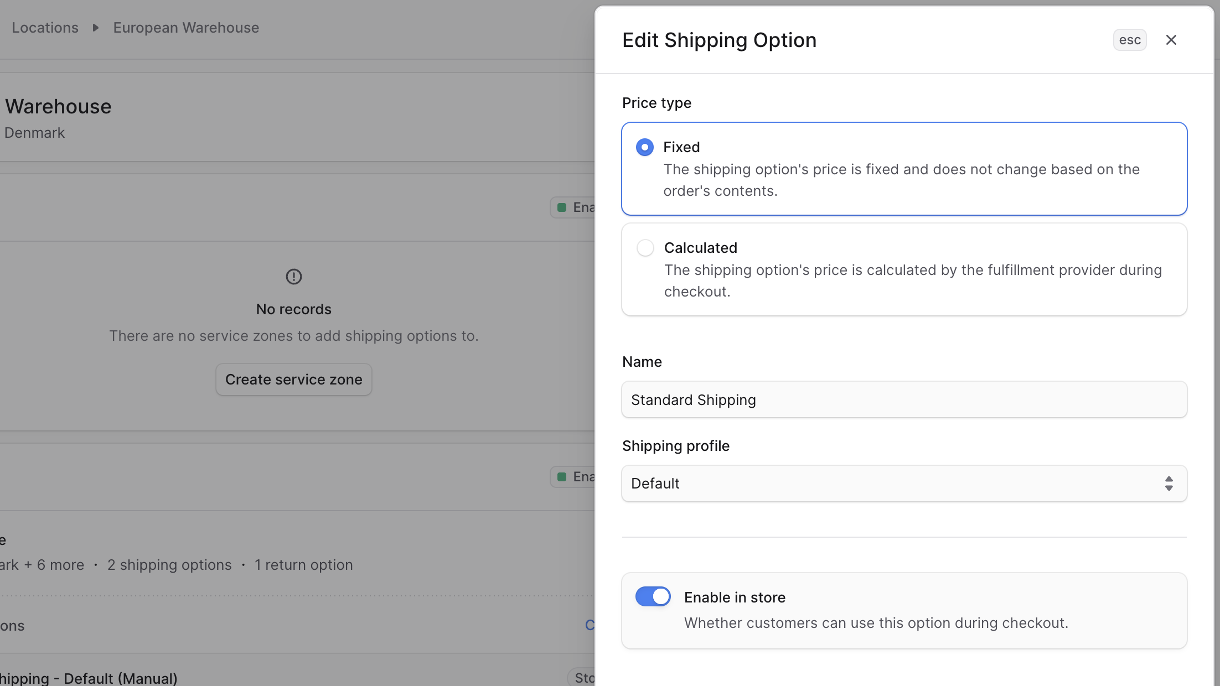
Task: Select the Calculated price type radio
Action: click(x=645, y=248)
